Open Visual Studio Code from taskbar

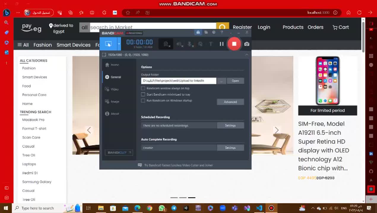(259, 208)
